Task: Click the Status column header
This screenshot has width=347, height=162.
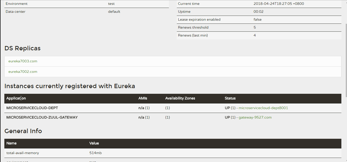Action: pos(230,98)
